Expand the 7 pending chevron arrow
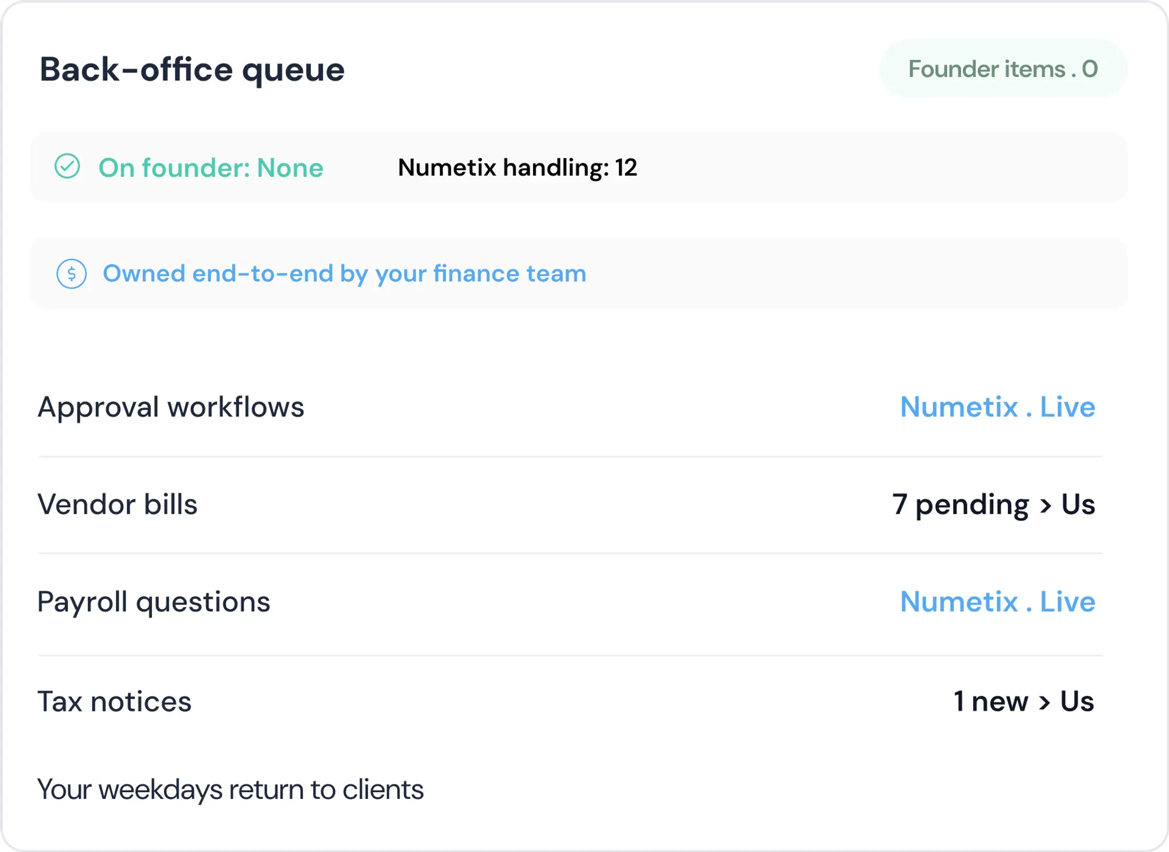 coord(1045,506)
